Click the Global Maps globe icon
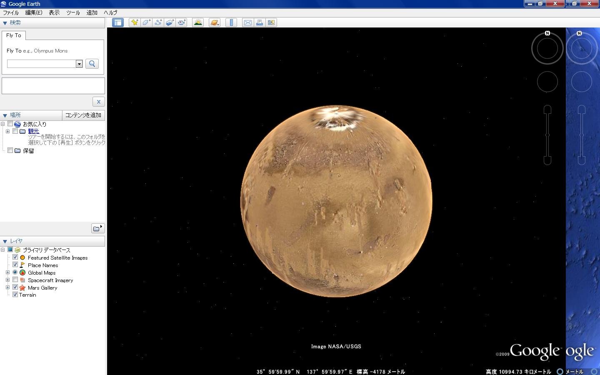Screen dimensions: 600x375 click(22, 272)
